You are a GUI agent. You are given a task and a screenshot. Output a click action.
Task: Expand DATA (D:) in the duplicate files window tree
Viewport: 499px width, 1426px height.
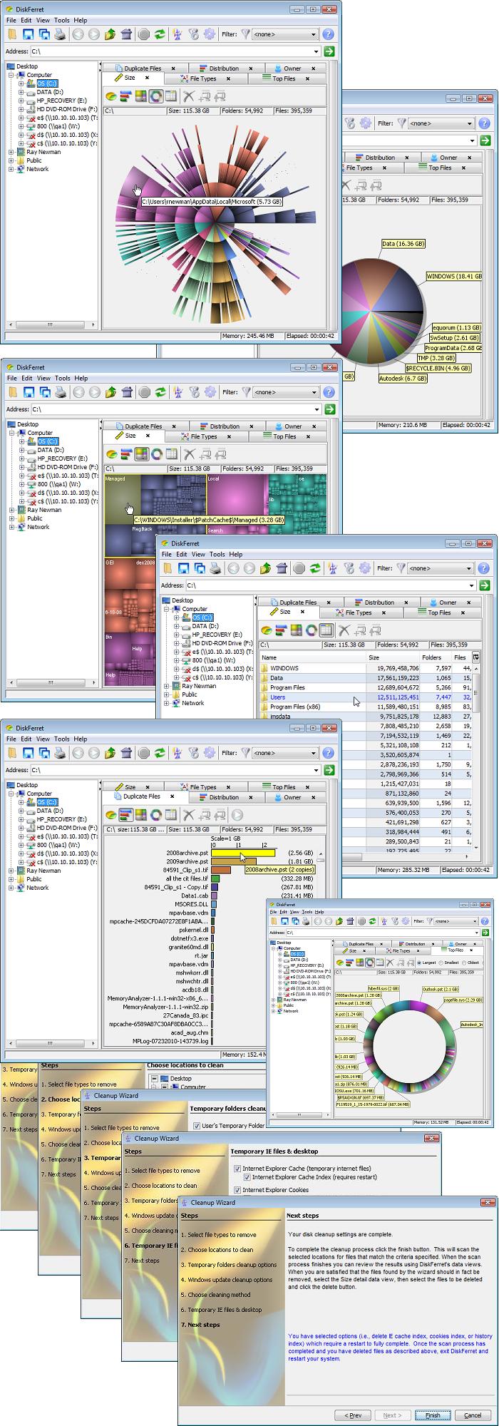pos(21,811)
